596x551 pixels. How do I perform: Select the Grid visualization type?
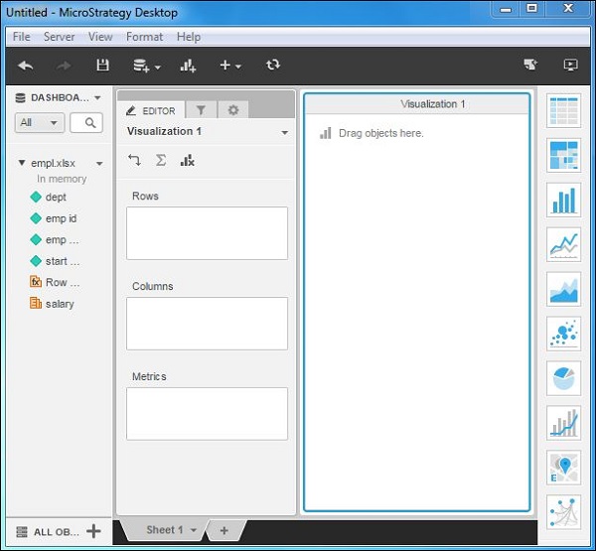[x=563, y=110]
